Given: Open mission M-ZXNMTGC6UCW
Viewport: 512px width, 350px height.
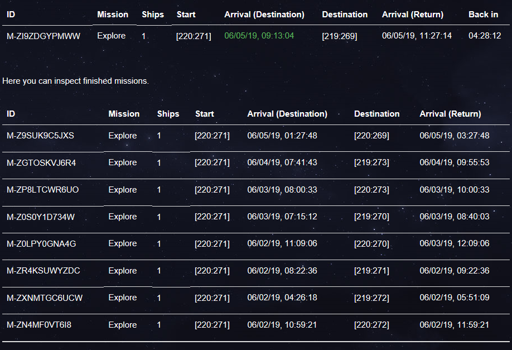Looking at the screenshot, I should click(45, 298).
